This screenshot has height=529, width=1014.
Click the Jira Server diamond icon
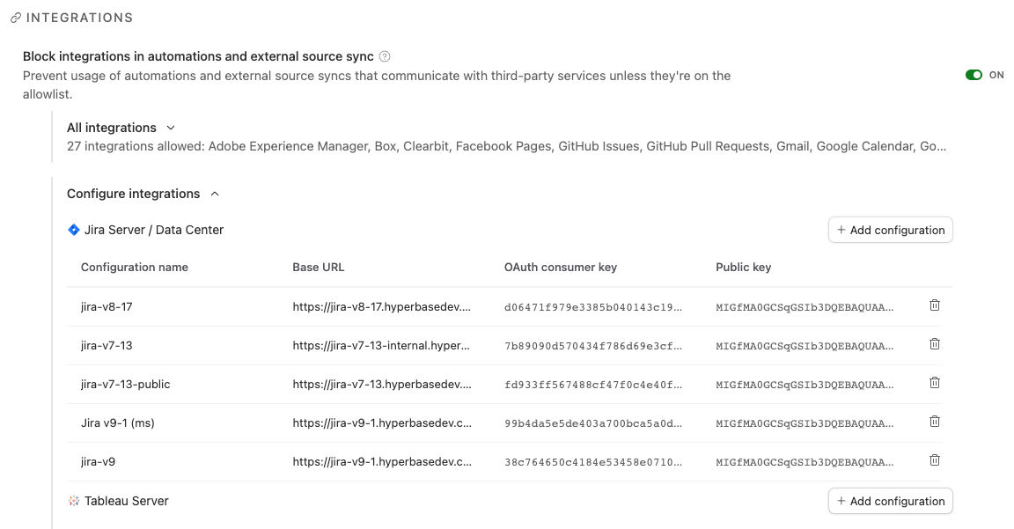pyautogui.click(x=74, y=230)
